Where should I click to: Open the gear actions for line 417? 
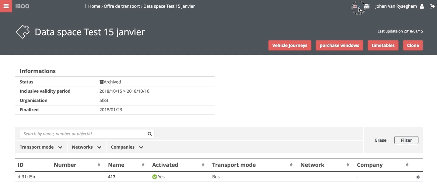click(418, 177)
